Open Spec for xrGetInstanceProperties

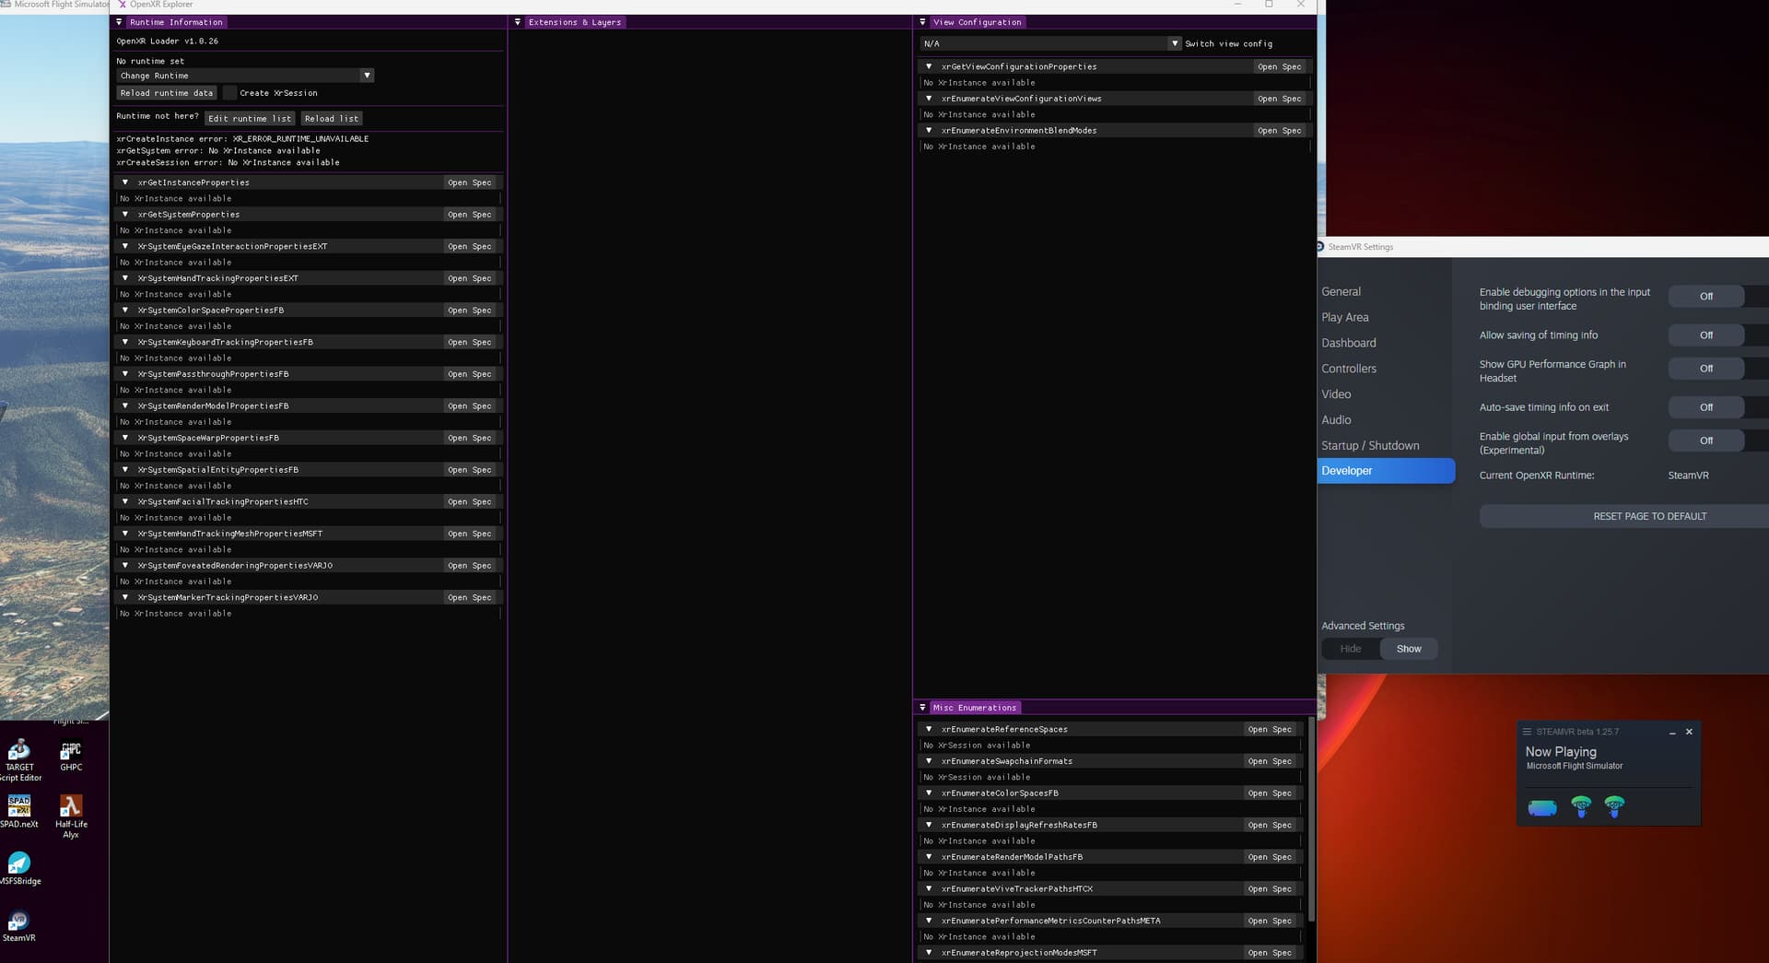pos(470,182)
